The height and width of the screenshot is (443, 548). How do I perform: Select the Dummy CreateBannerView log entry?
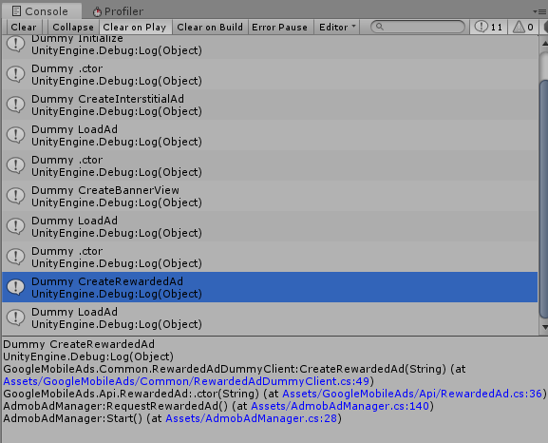pos(270,196)
